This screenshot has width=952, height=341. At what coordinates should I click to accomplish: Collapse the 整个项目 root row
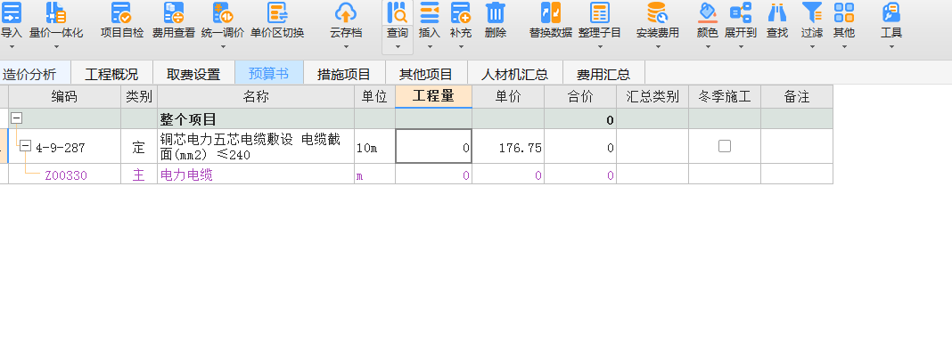point(16,118)
